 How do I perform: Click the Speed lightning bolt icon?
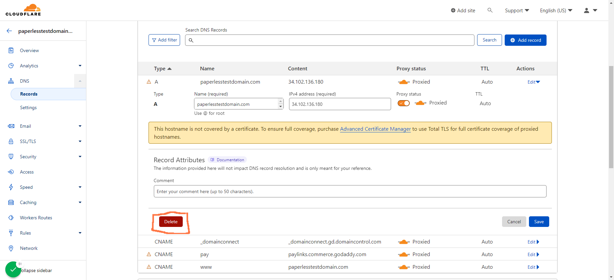(x=11, y=187)
